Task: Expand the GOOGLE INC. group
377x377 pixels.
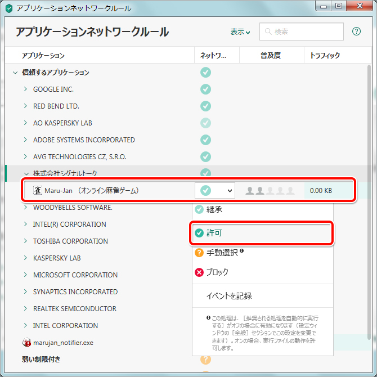Action: coord(25,89)
